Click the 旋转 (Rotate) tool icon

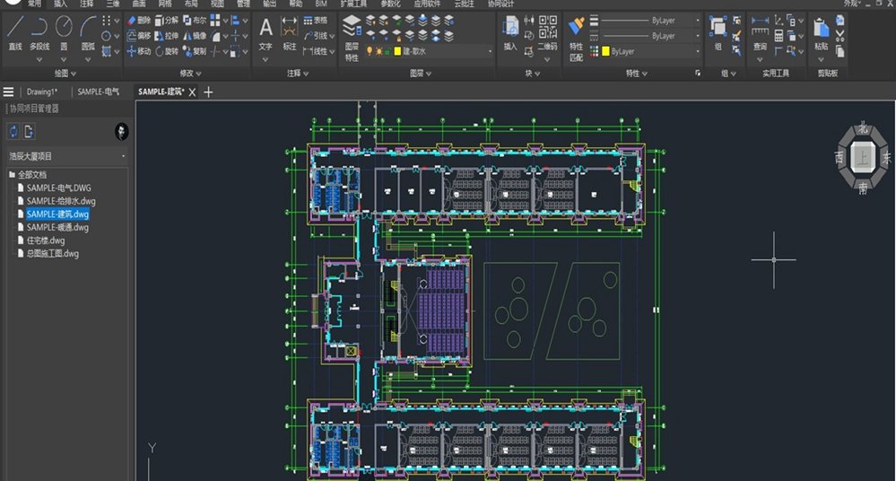(x=160, y=51)
